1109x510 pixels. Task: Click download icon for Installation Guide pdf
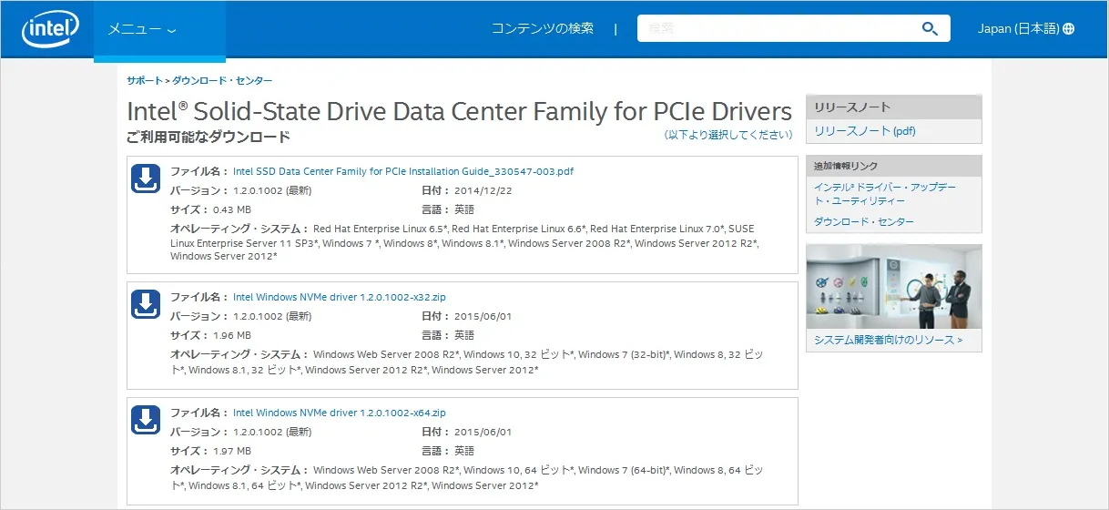click(146, 179)
